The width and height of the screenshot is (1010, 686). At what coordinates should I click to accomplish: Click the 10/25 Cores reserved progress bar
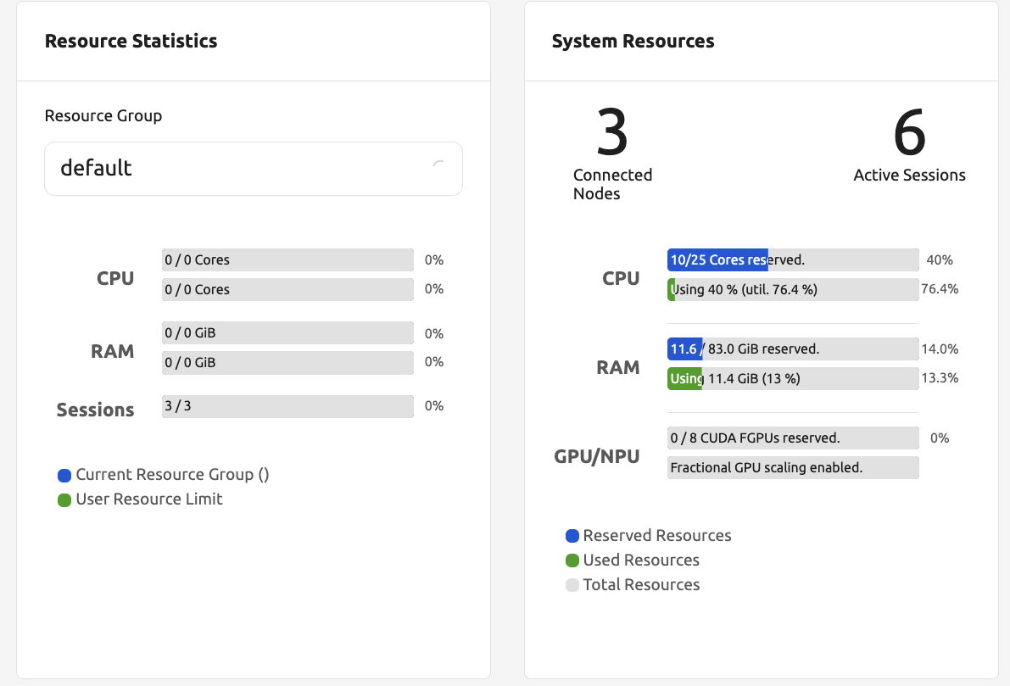pyautogui.click(x=792, y=260)
